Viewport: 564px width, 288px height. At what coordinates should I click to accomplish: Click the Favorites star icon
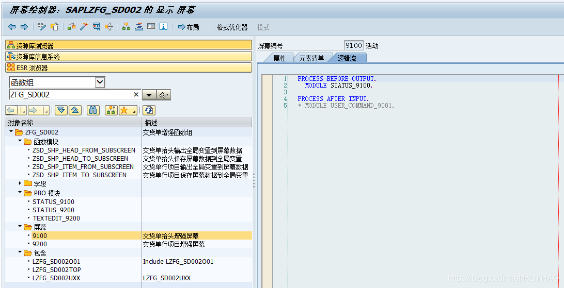tap(124, 110)
